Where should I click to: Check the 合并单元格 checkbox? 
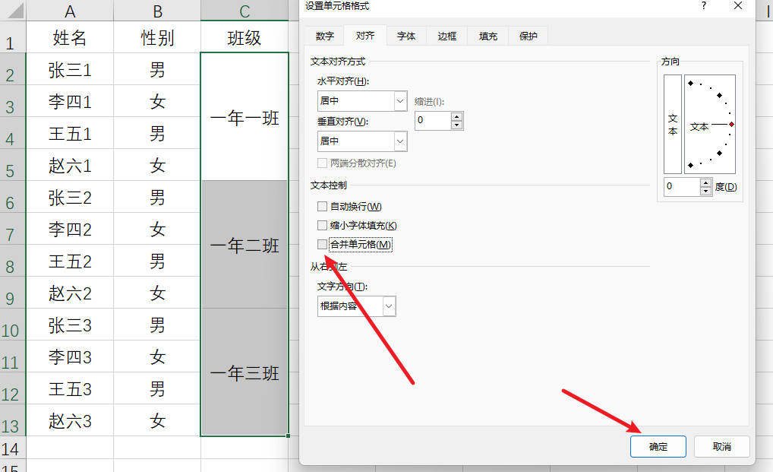click(323, 245)
